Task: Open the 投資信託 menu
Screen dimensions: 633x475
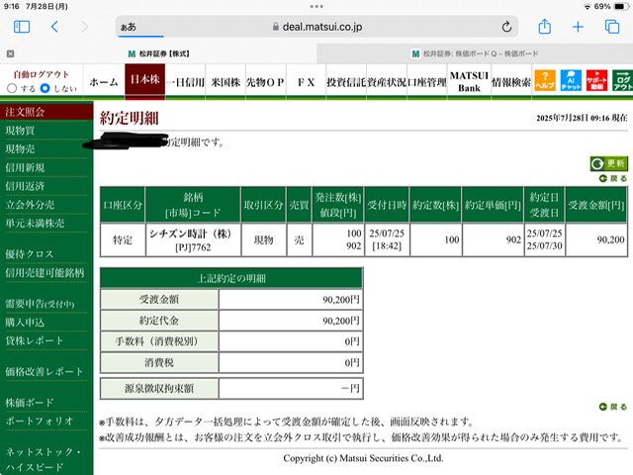Action: tap(346, 82)
